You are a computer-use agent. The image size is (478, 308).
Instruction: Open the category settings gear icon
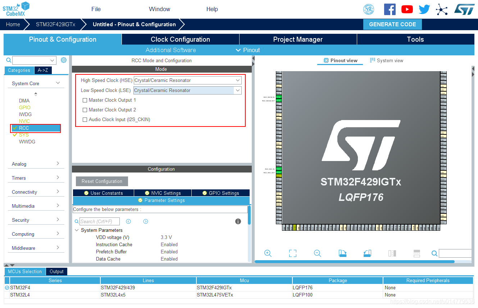tap(64, 60)
